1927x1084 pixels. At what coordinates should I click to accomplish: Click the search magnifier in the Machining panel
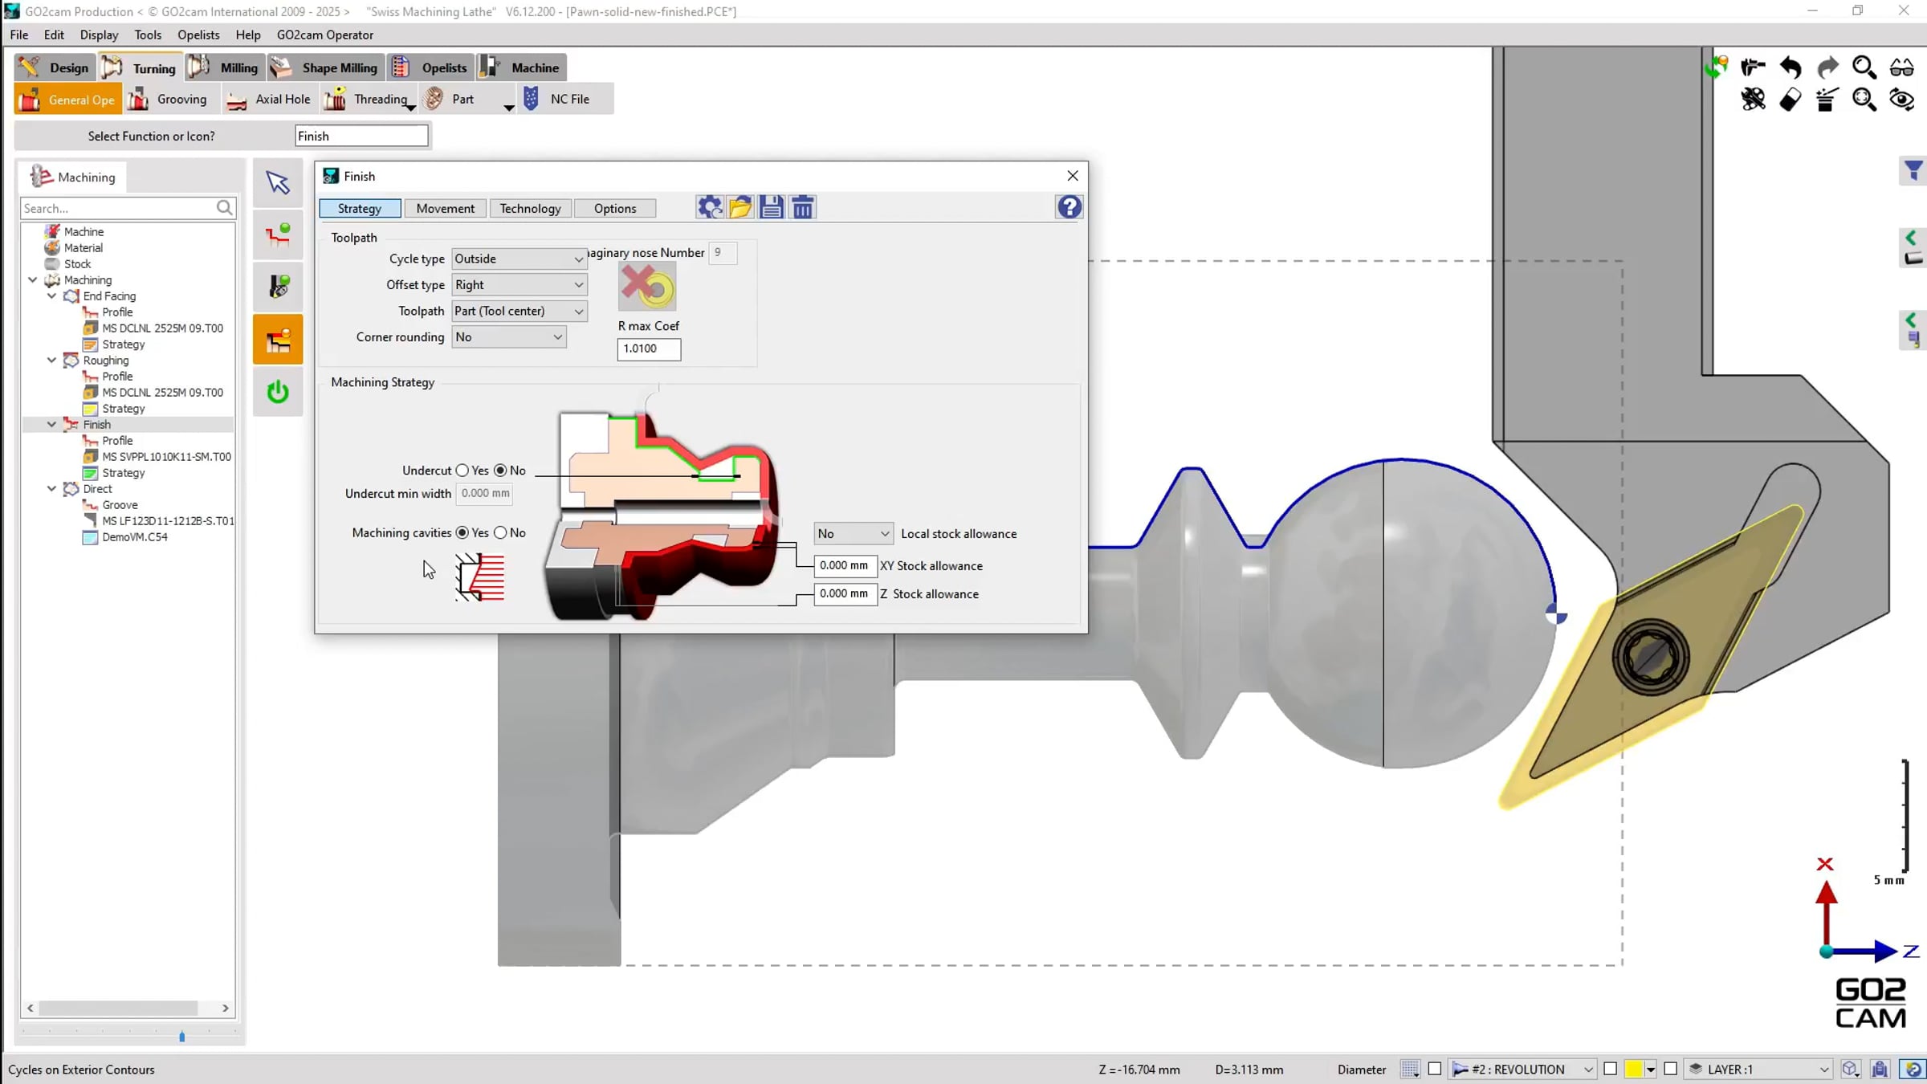click(225, 208)
